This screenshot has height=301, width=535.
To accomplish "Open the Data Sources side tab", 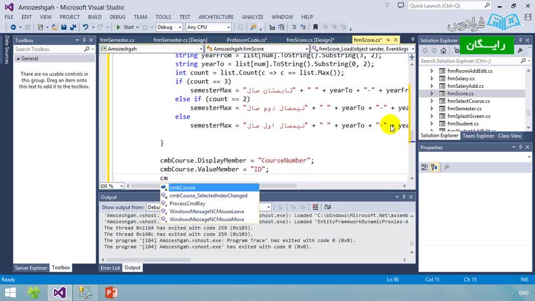I will (x=7, y=50).
